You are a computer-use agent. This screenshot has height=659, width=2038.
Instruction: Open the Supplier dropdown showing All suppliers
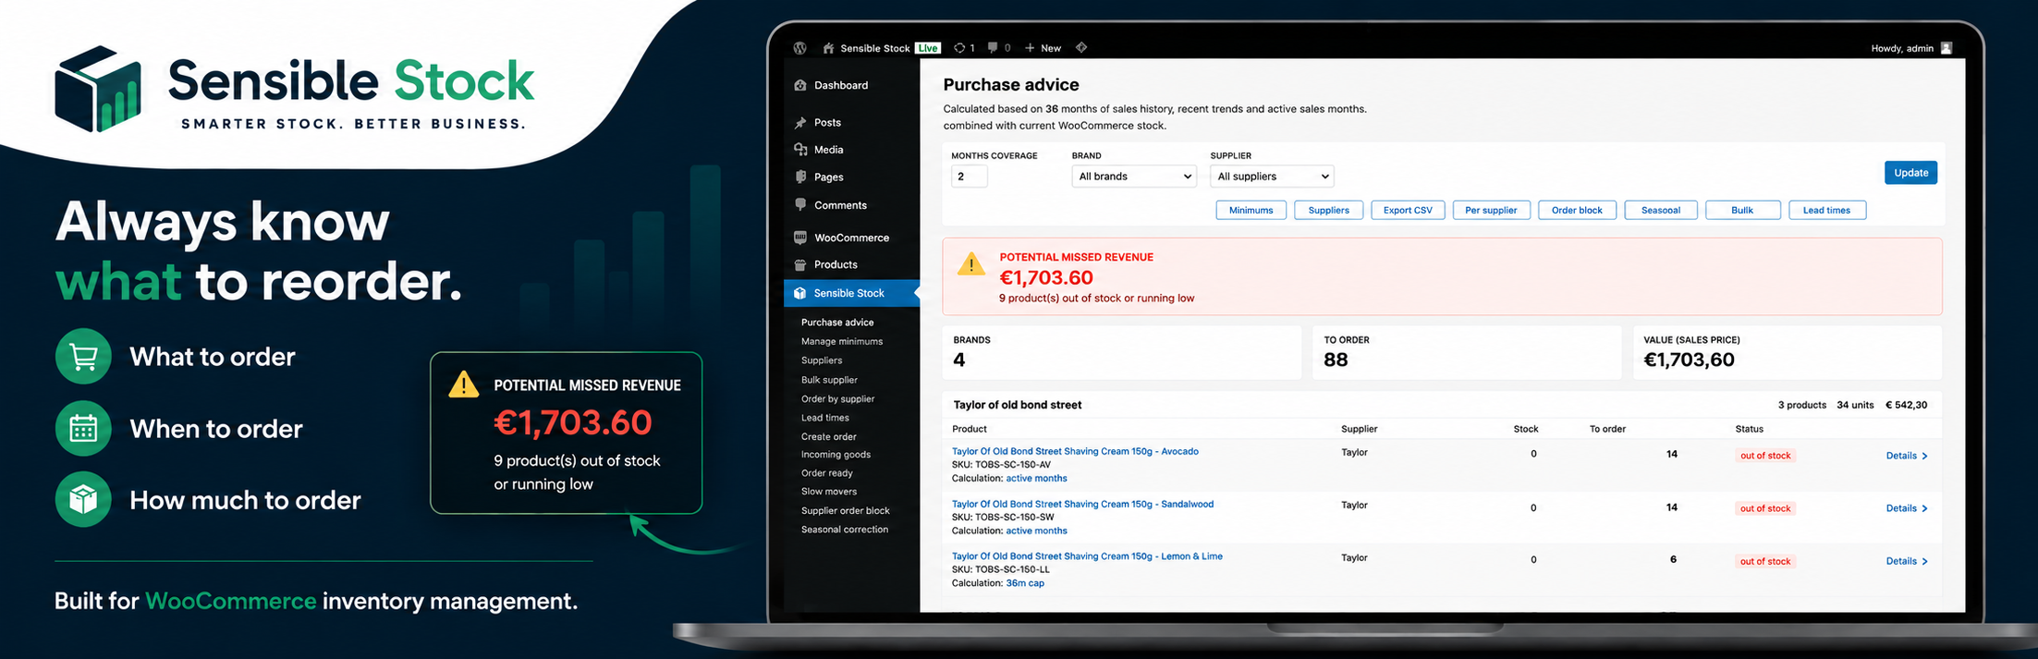(x=1272, y=176)
